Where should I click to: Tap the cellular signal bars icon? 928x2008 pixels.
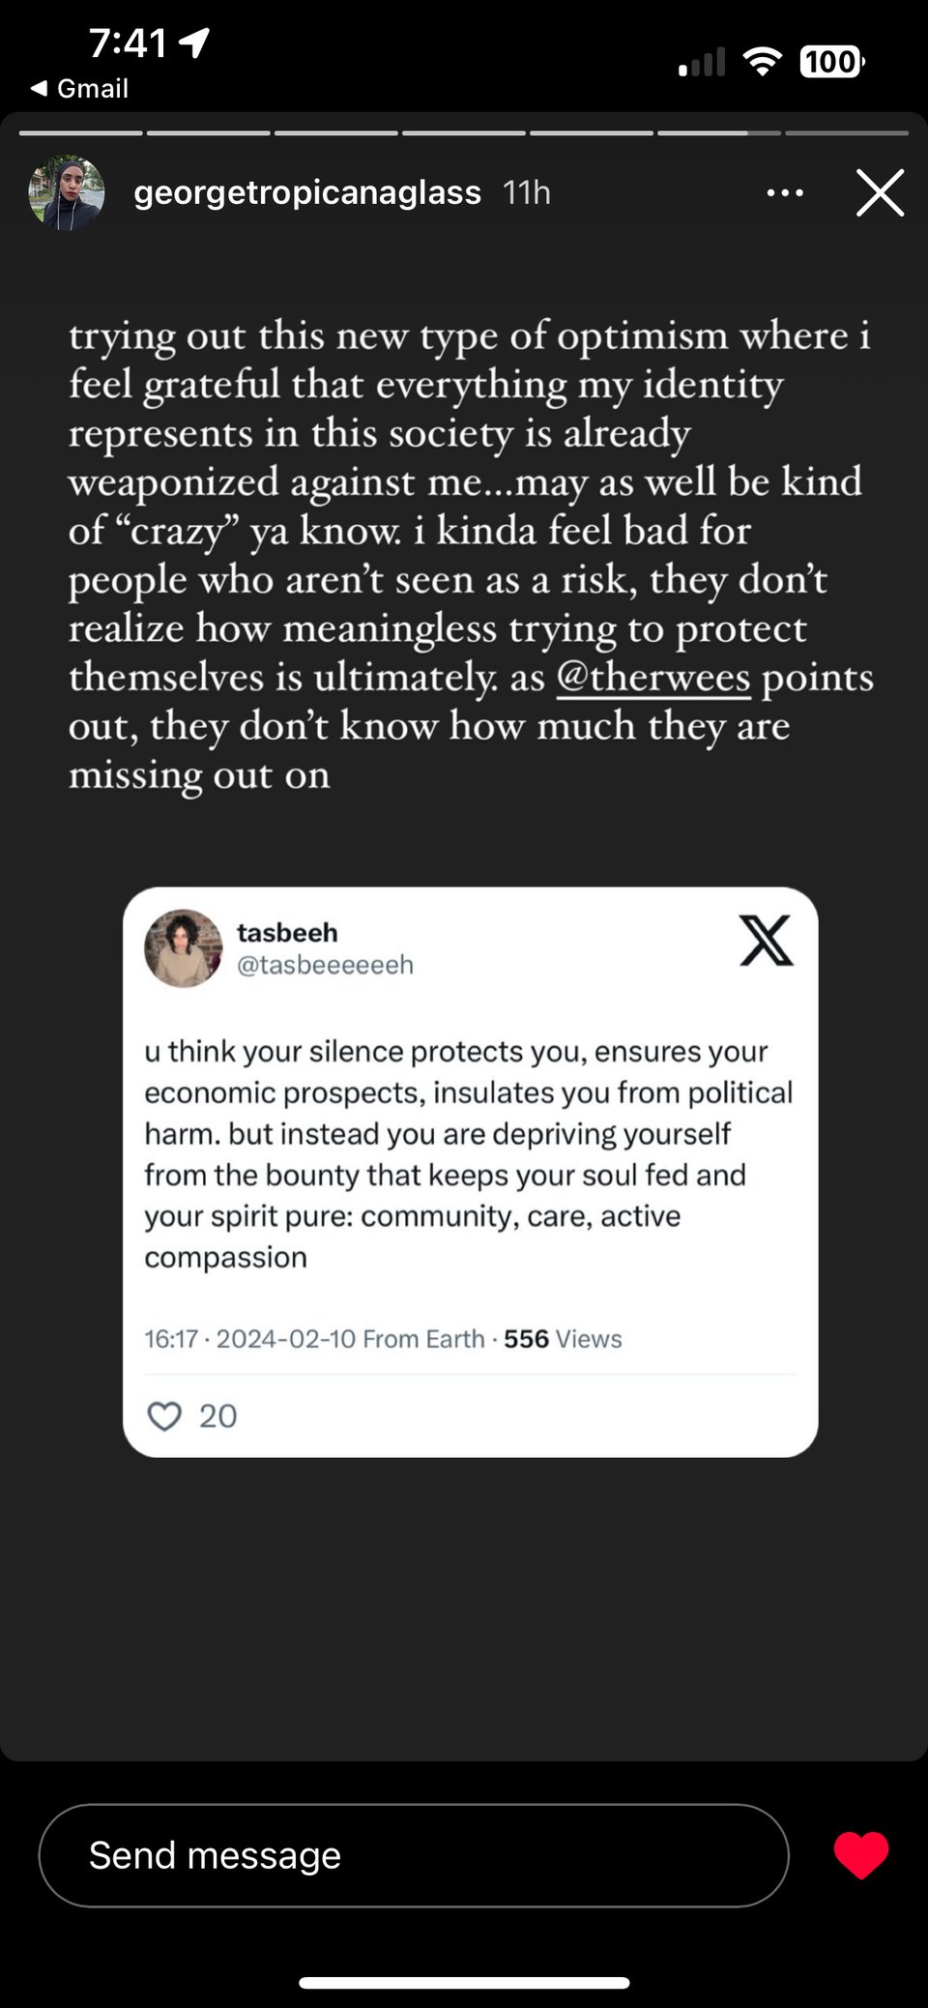click(x=702, y=62)
